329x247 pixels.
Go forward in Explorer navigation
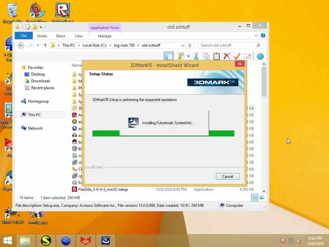click(30, 45)
